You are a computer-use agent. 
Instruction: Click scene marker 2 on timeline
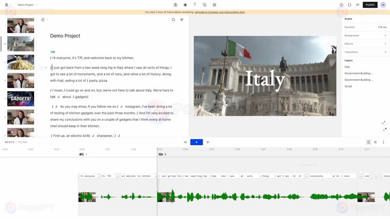coord(162,154)
